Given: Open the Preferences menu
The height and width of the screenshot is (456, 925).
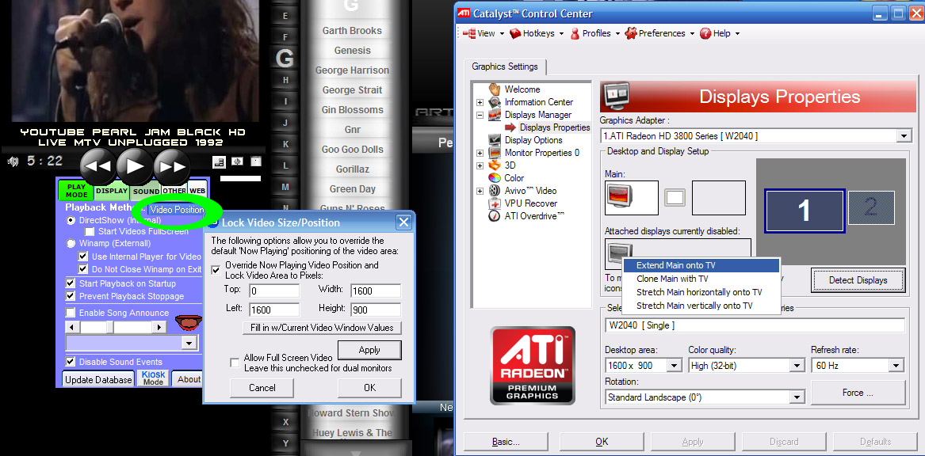Looking at the screenshot, I should point(661,33).
